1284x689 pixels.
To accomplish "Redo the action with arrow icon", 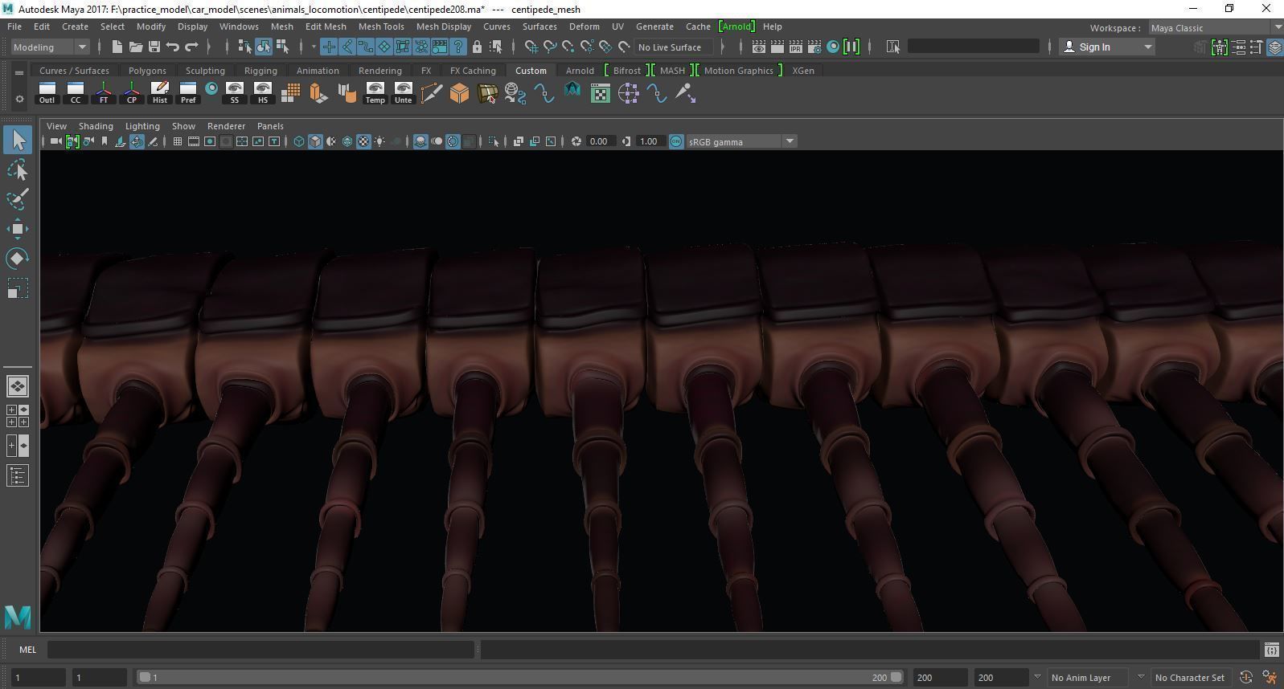I will pos(191,47).
